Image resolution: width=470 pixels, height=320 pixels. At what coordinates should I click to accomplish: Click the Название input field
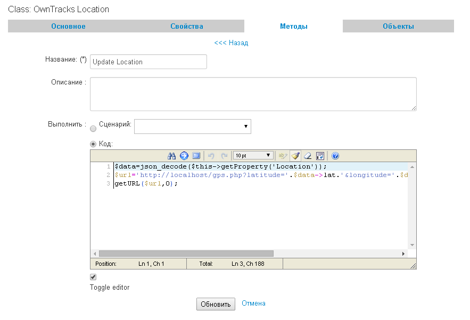tap(149, 62)
